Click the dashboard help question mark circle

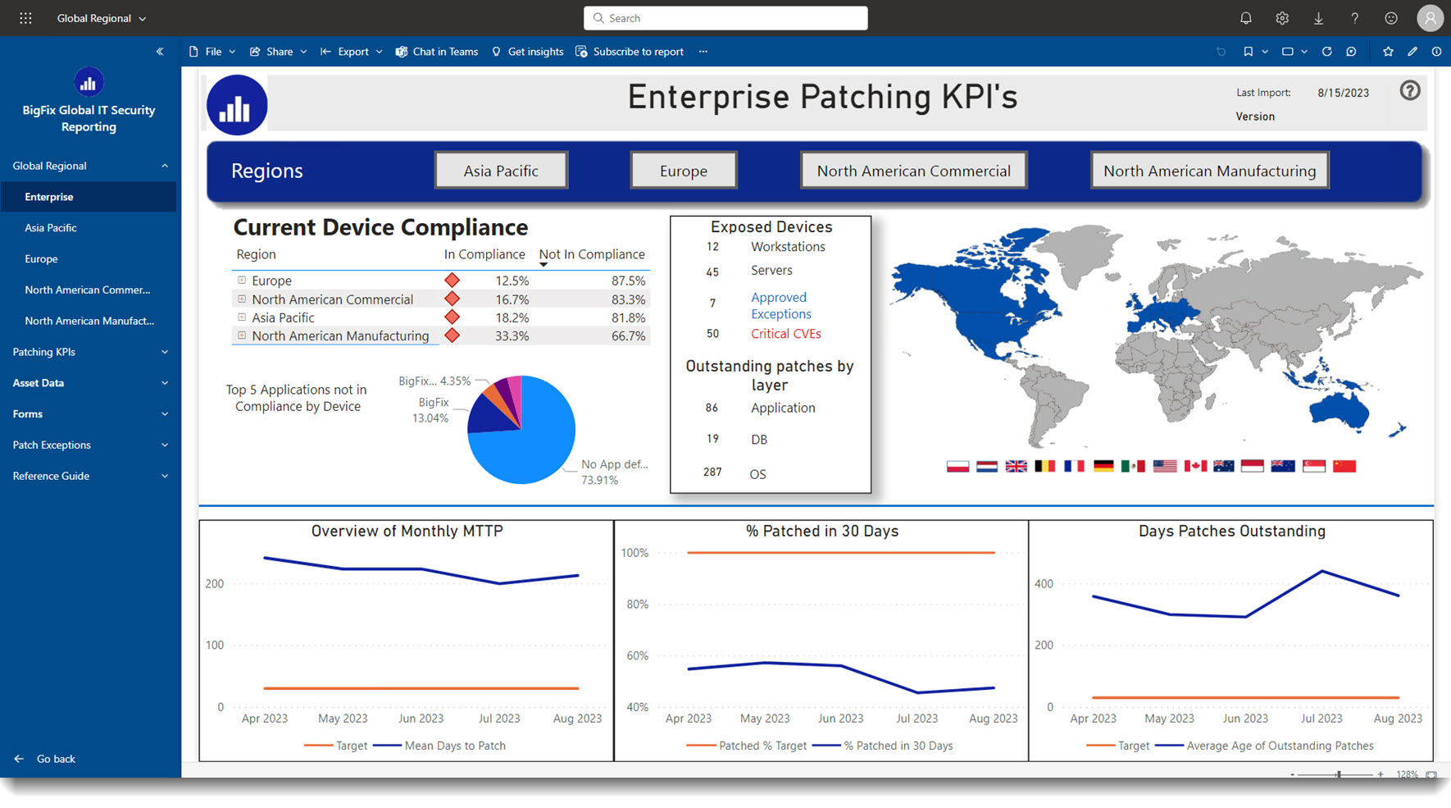click(1409, 91)
